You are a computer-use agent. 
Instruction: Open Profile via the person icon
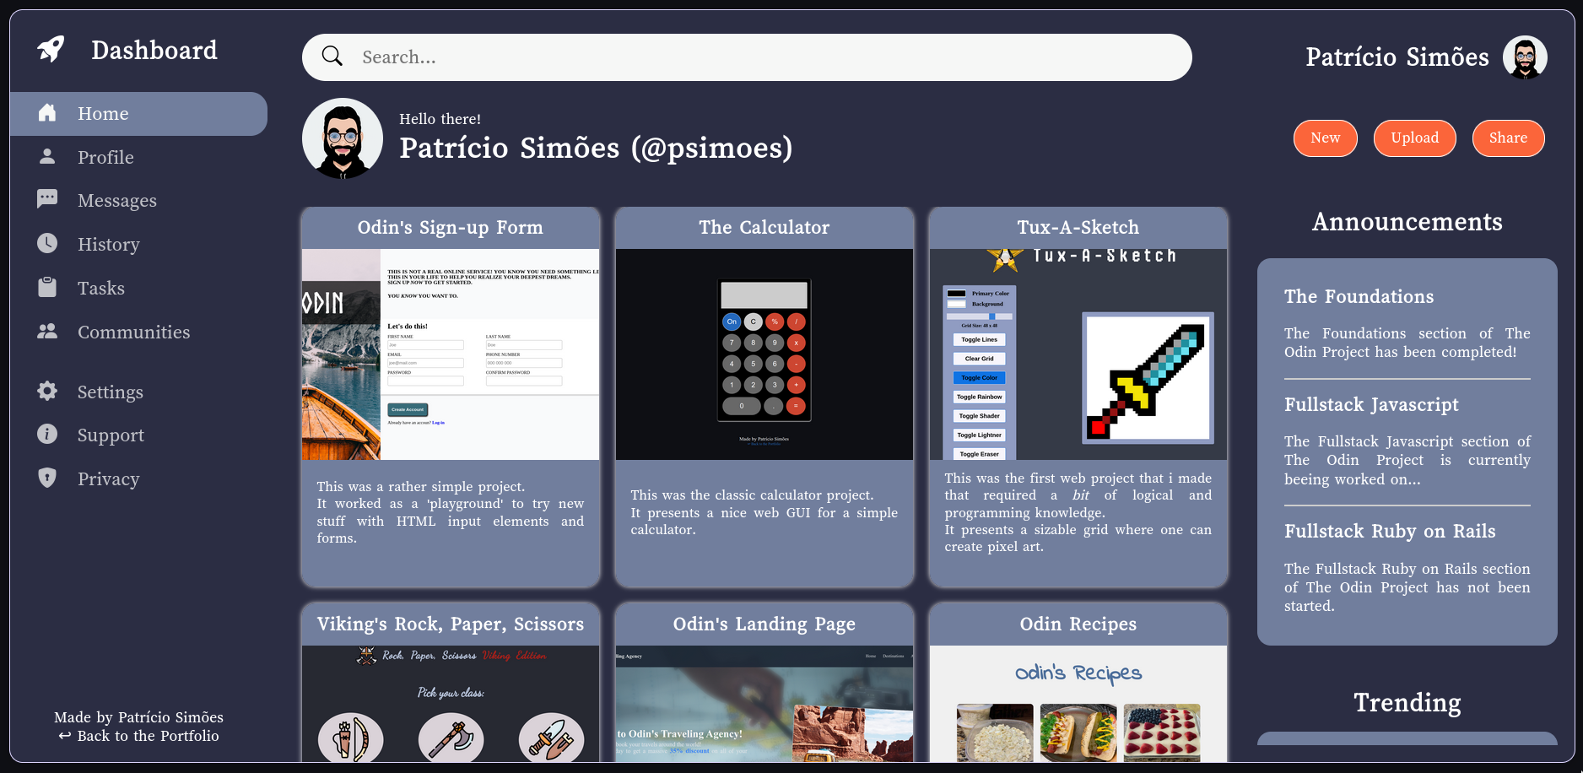(x=47, y=157)
